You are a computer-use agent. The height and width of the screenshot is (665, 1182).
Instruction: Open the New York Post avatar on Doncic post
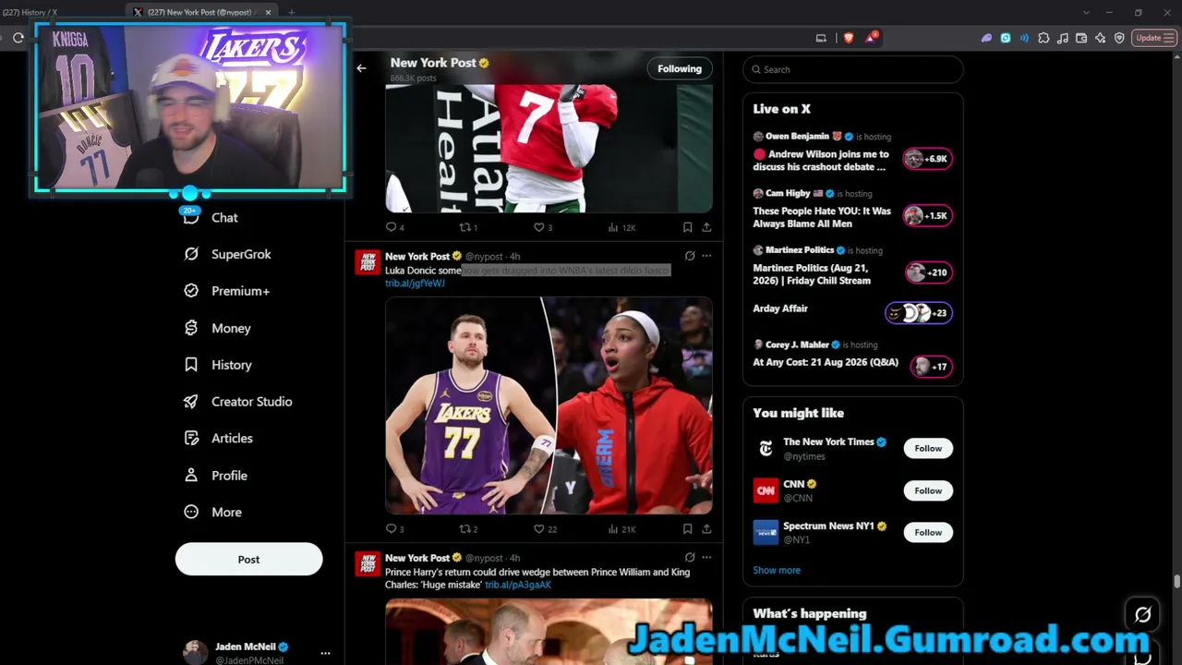pyautogui.click(x=368, y=262)
